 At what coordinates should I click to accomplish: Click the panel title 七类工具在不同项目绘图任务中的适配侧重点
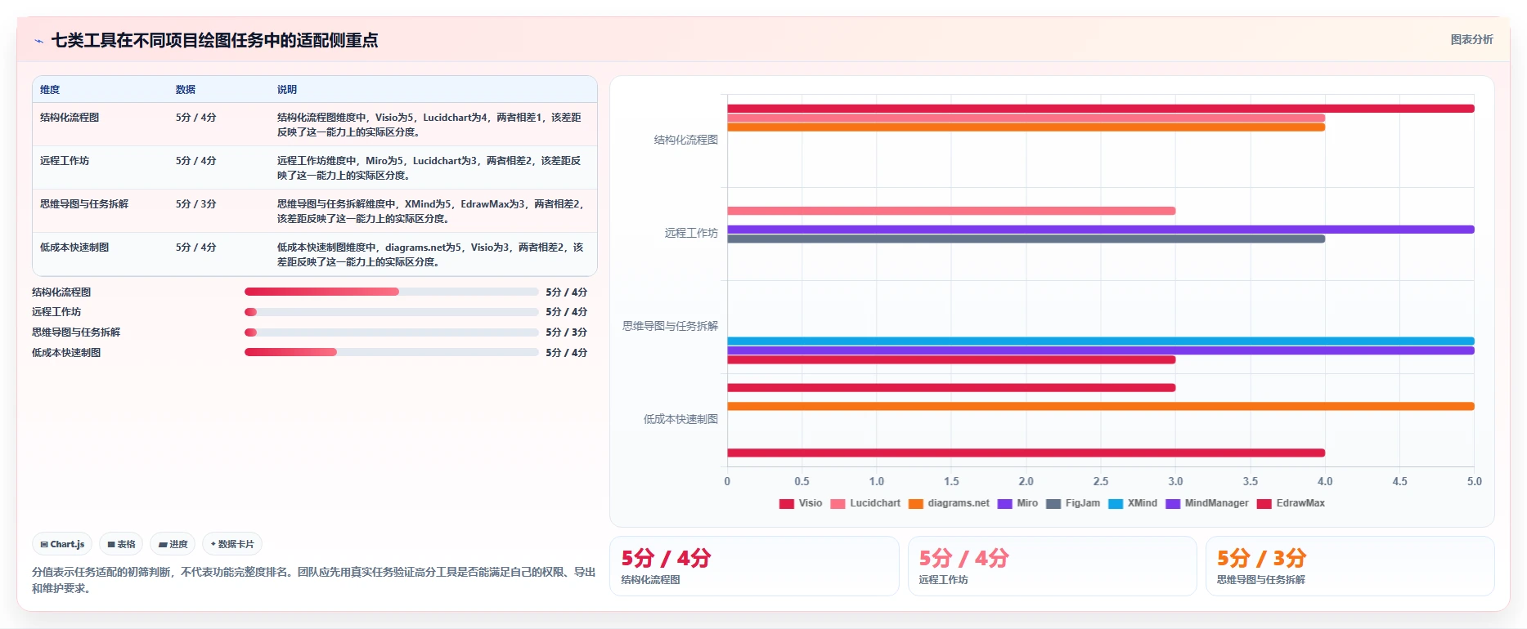214,41
